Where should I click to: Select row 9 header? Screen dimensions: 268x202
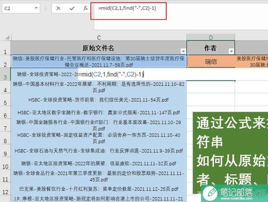[5, 151]
